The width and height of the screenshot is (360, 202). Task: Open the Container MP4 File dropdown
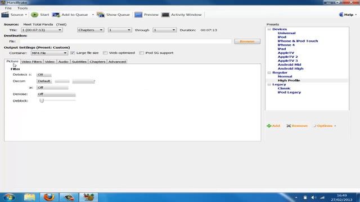tap(49, 53)
